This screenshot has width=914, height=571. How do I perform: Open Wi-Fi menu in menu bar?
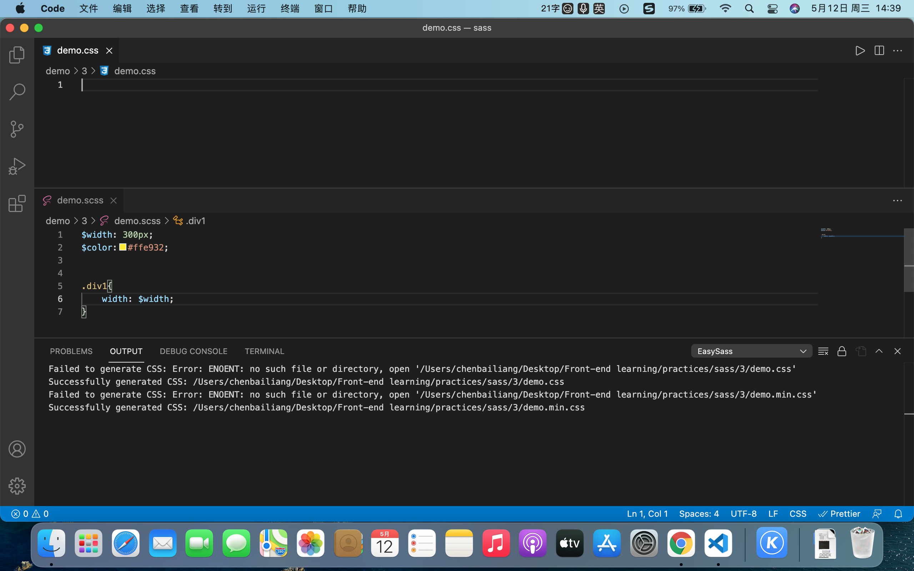point(725,8)
